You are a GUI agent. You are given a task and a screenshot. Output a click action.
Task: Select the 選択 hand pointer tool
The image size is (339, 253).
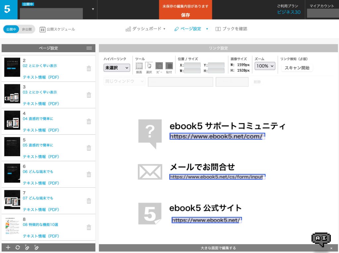(x=149, y=66)
